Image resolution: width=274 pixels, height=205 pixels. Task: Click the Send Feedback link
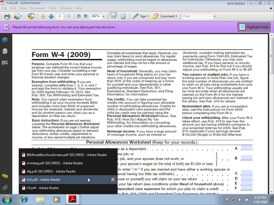click(x=236, y=3)
